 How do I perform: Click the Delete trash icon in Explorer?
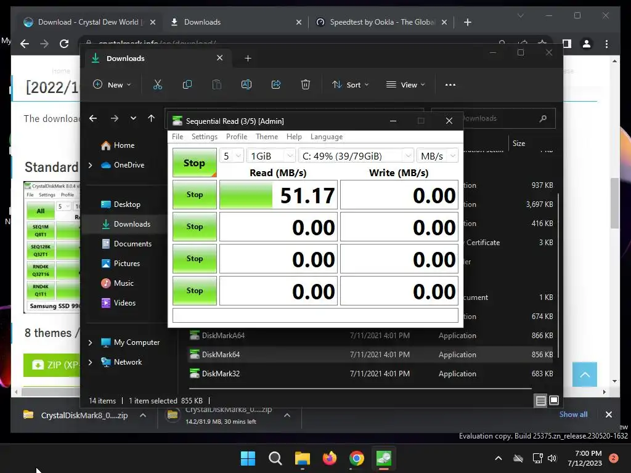point(306,85)
